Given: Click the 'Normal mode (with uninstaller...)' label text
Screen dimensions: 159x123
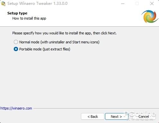Looking at the screenshot, I should point(59,42).
